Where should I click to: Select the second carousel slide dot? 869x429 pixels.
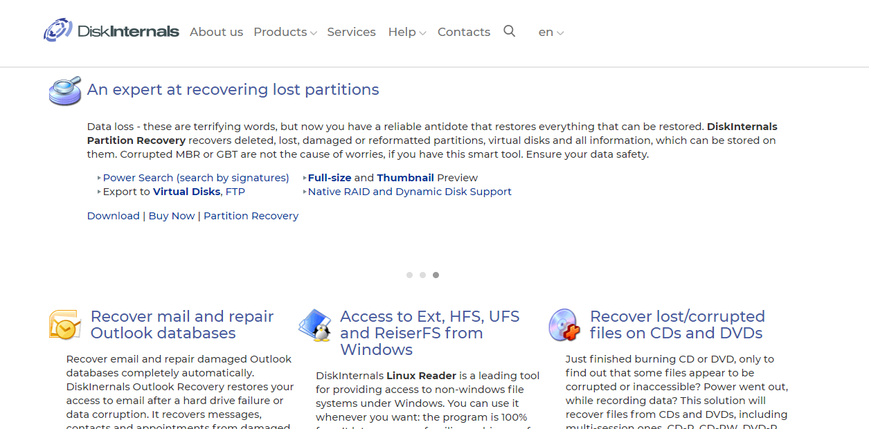tap(422, 275)
